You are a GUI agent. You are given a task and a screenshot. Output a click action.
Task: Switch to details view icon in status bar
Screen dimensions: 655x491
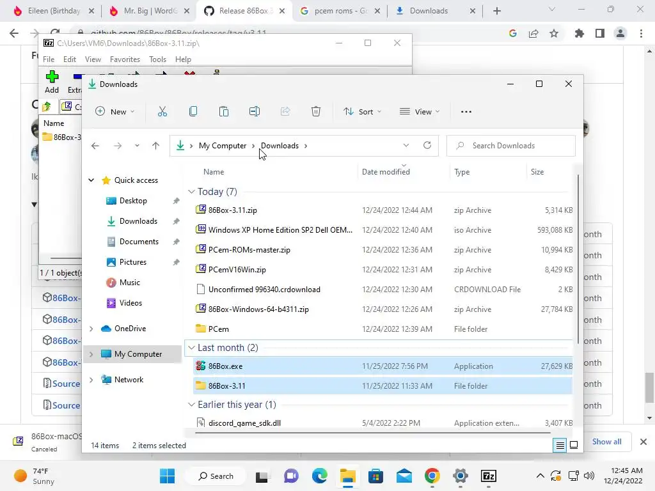(x=560, y=445)
